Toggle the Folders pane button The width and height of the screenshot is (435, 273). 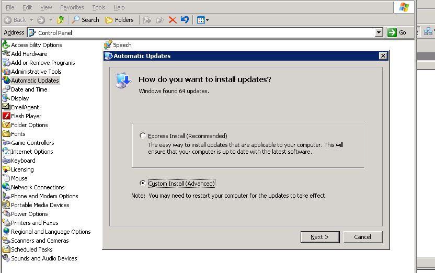(119, 20)
